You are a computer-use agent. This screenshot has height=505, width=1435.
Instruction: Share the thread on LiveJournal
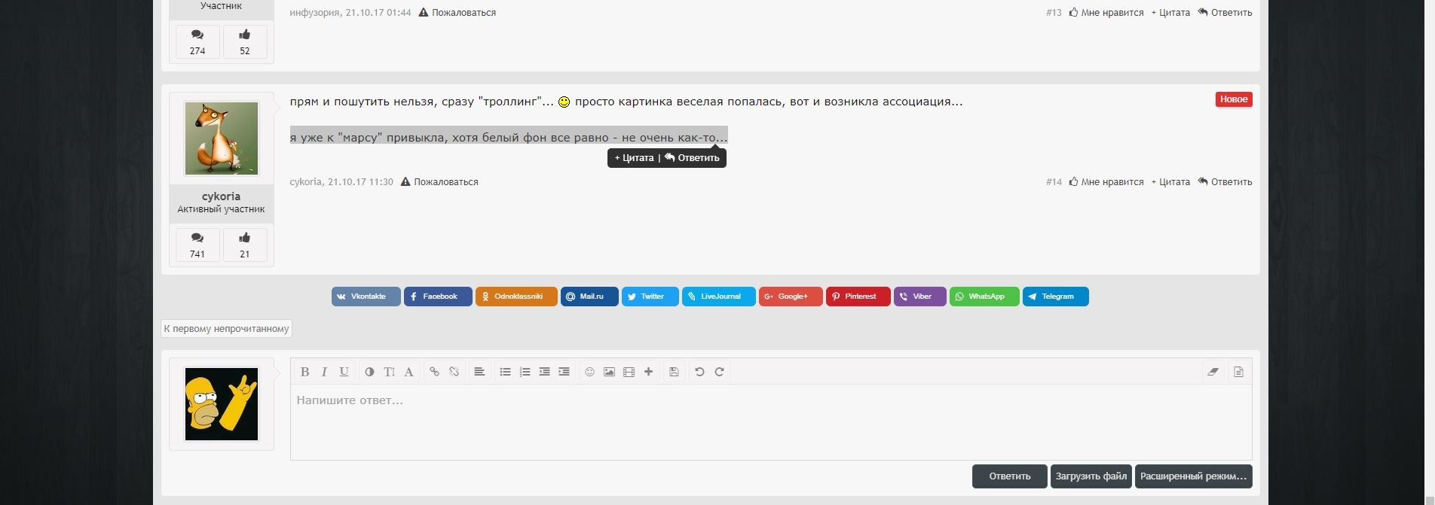tap(719, 297)
